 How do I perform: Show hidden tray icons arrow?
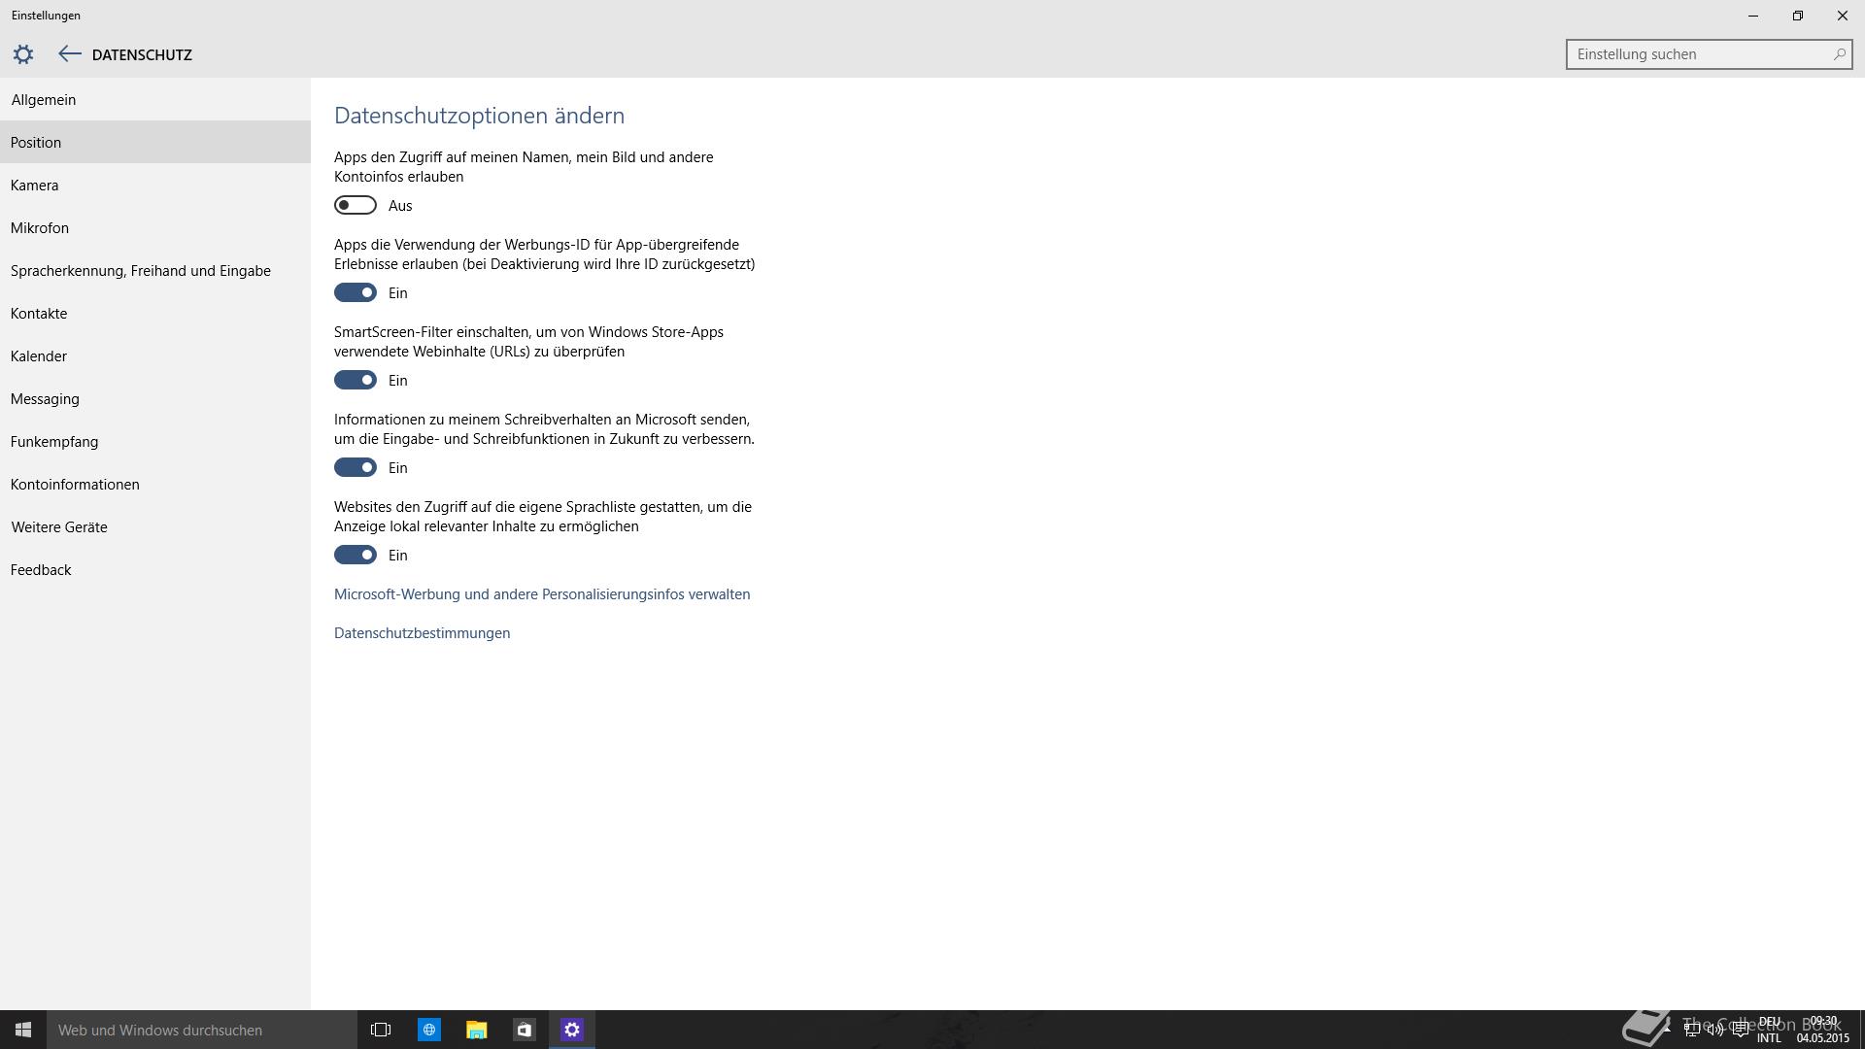coord(1667,1030)
